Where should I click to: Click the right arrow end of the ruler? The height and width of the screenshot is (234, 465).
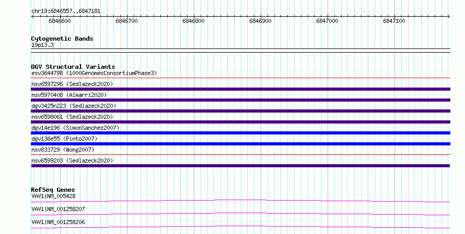(x=449, y=17)
